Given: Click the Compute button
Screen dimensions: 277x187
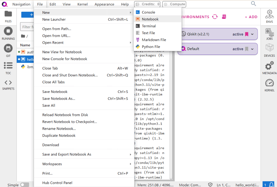Looking at the screenshot, I should tap(174, 4).
